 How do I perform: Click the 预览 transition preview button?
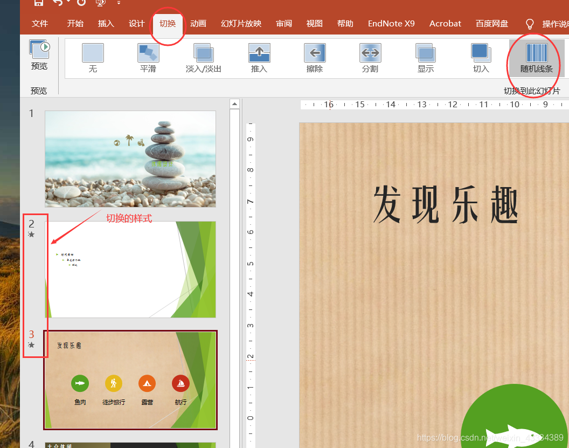coord(39,55)
